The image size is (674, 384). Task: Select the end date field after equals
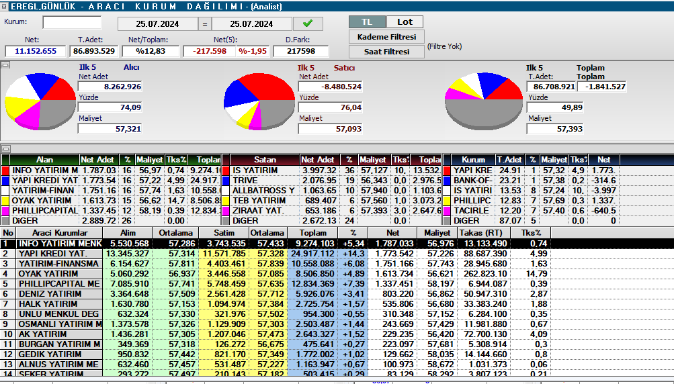(251, 24)
